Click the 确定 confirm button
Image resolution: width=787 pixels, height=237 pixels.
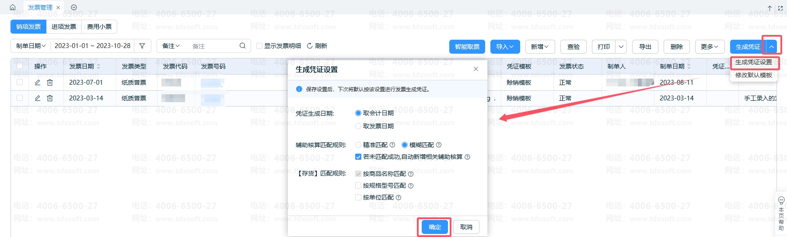pyautogui.click(x=434, y=227)
